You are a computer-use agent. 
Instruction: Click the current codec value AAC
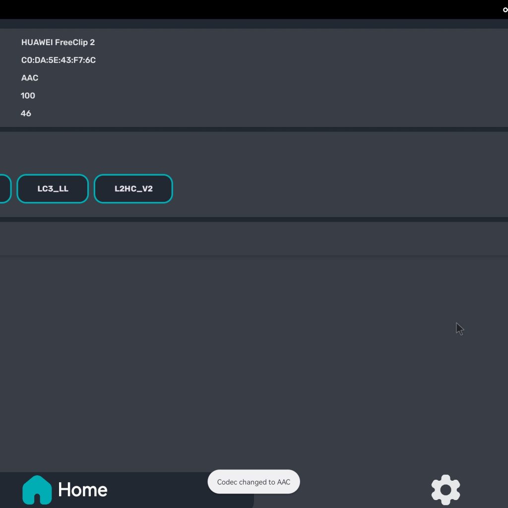tap(30, 78)
